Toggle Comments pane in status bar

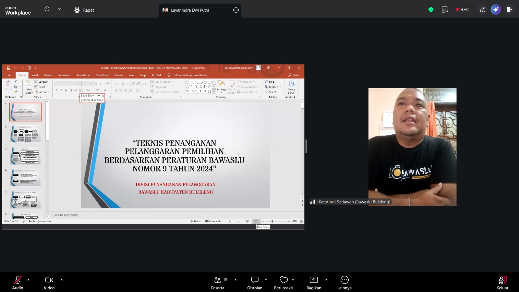point(213,221)
